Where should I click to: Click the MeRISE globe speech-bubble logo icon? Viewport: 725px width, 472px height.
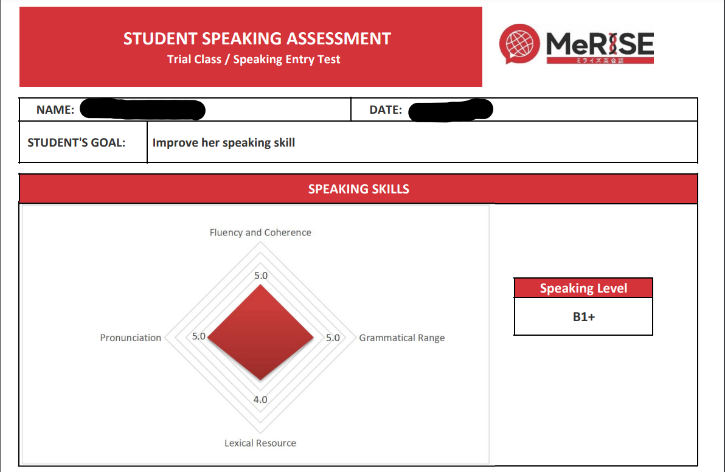coord(519,44)
